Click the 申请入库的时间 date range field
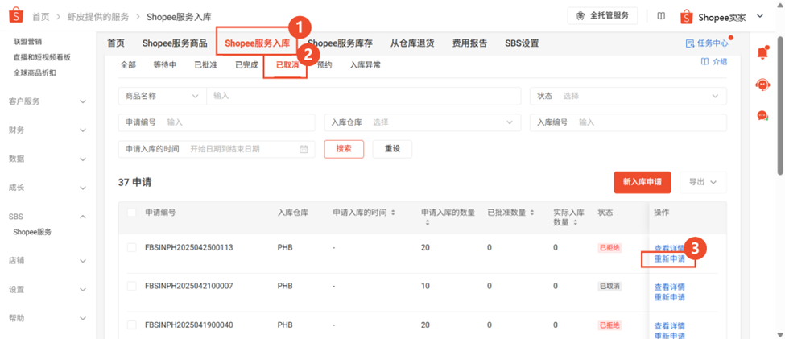This screenshot has width=785, height=339. 217,149
